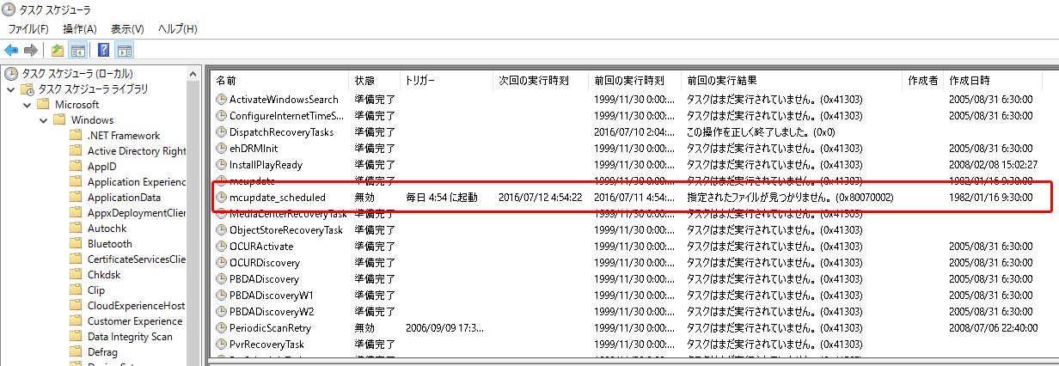Click the blue Help question mark icon
This screenshot has height=366, width=1059.
pos(103,50)
